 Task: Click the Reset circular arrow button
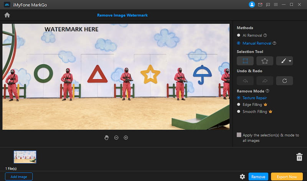(x=284, y=81)
